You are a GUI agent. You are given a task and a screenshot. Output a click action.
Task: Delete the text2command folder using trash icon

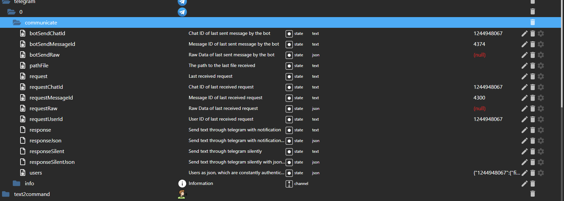tap(533, 194)
